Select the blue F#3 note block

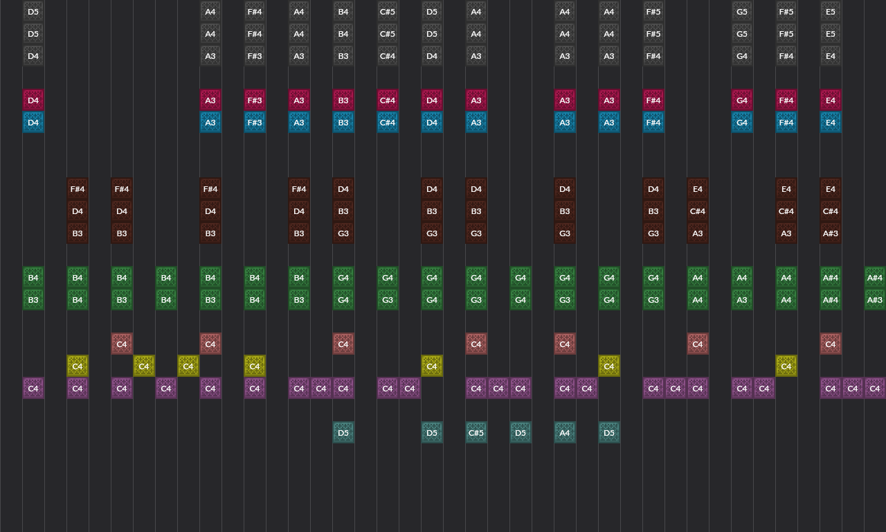click(x=255, y=123)
